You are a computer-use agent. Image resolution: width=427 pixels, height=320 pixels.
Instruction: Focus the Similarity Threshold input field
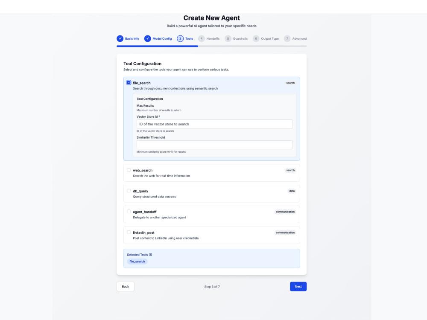point(215,145)
